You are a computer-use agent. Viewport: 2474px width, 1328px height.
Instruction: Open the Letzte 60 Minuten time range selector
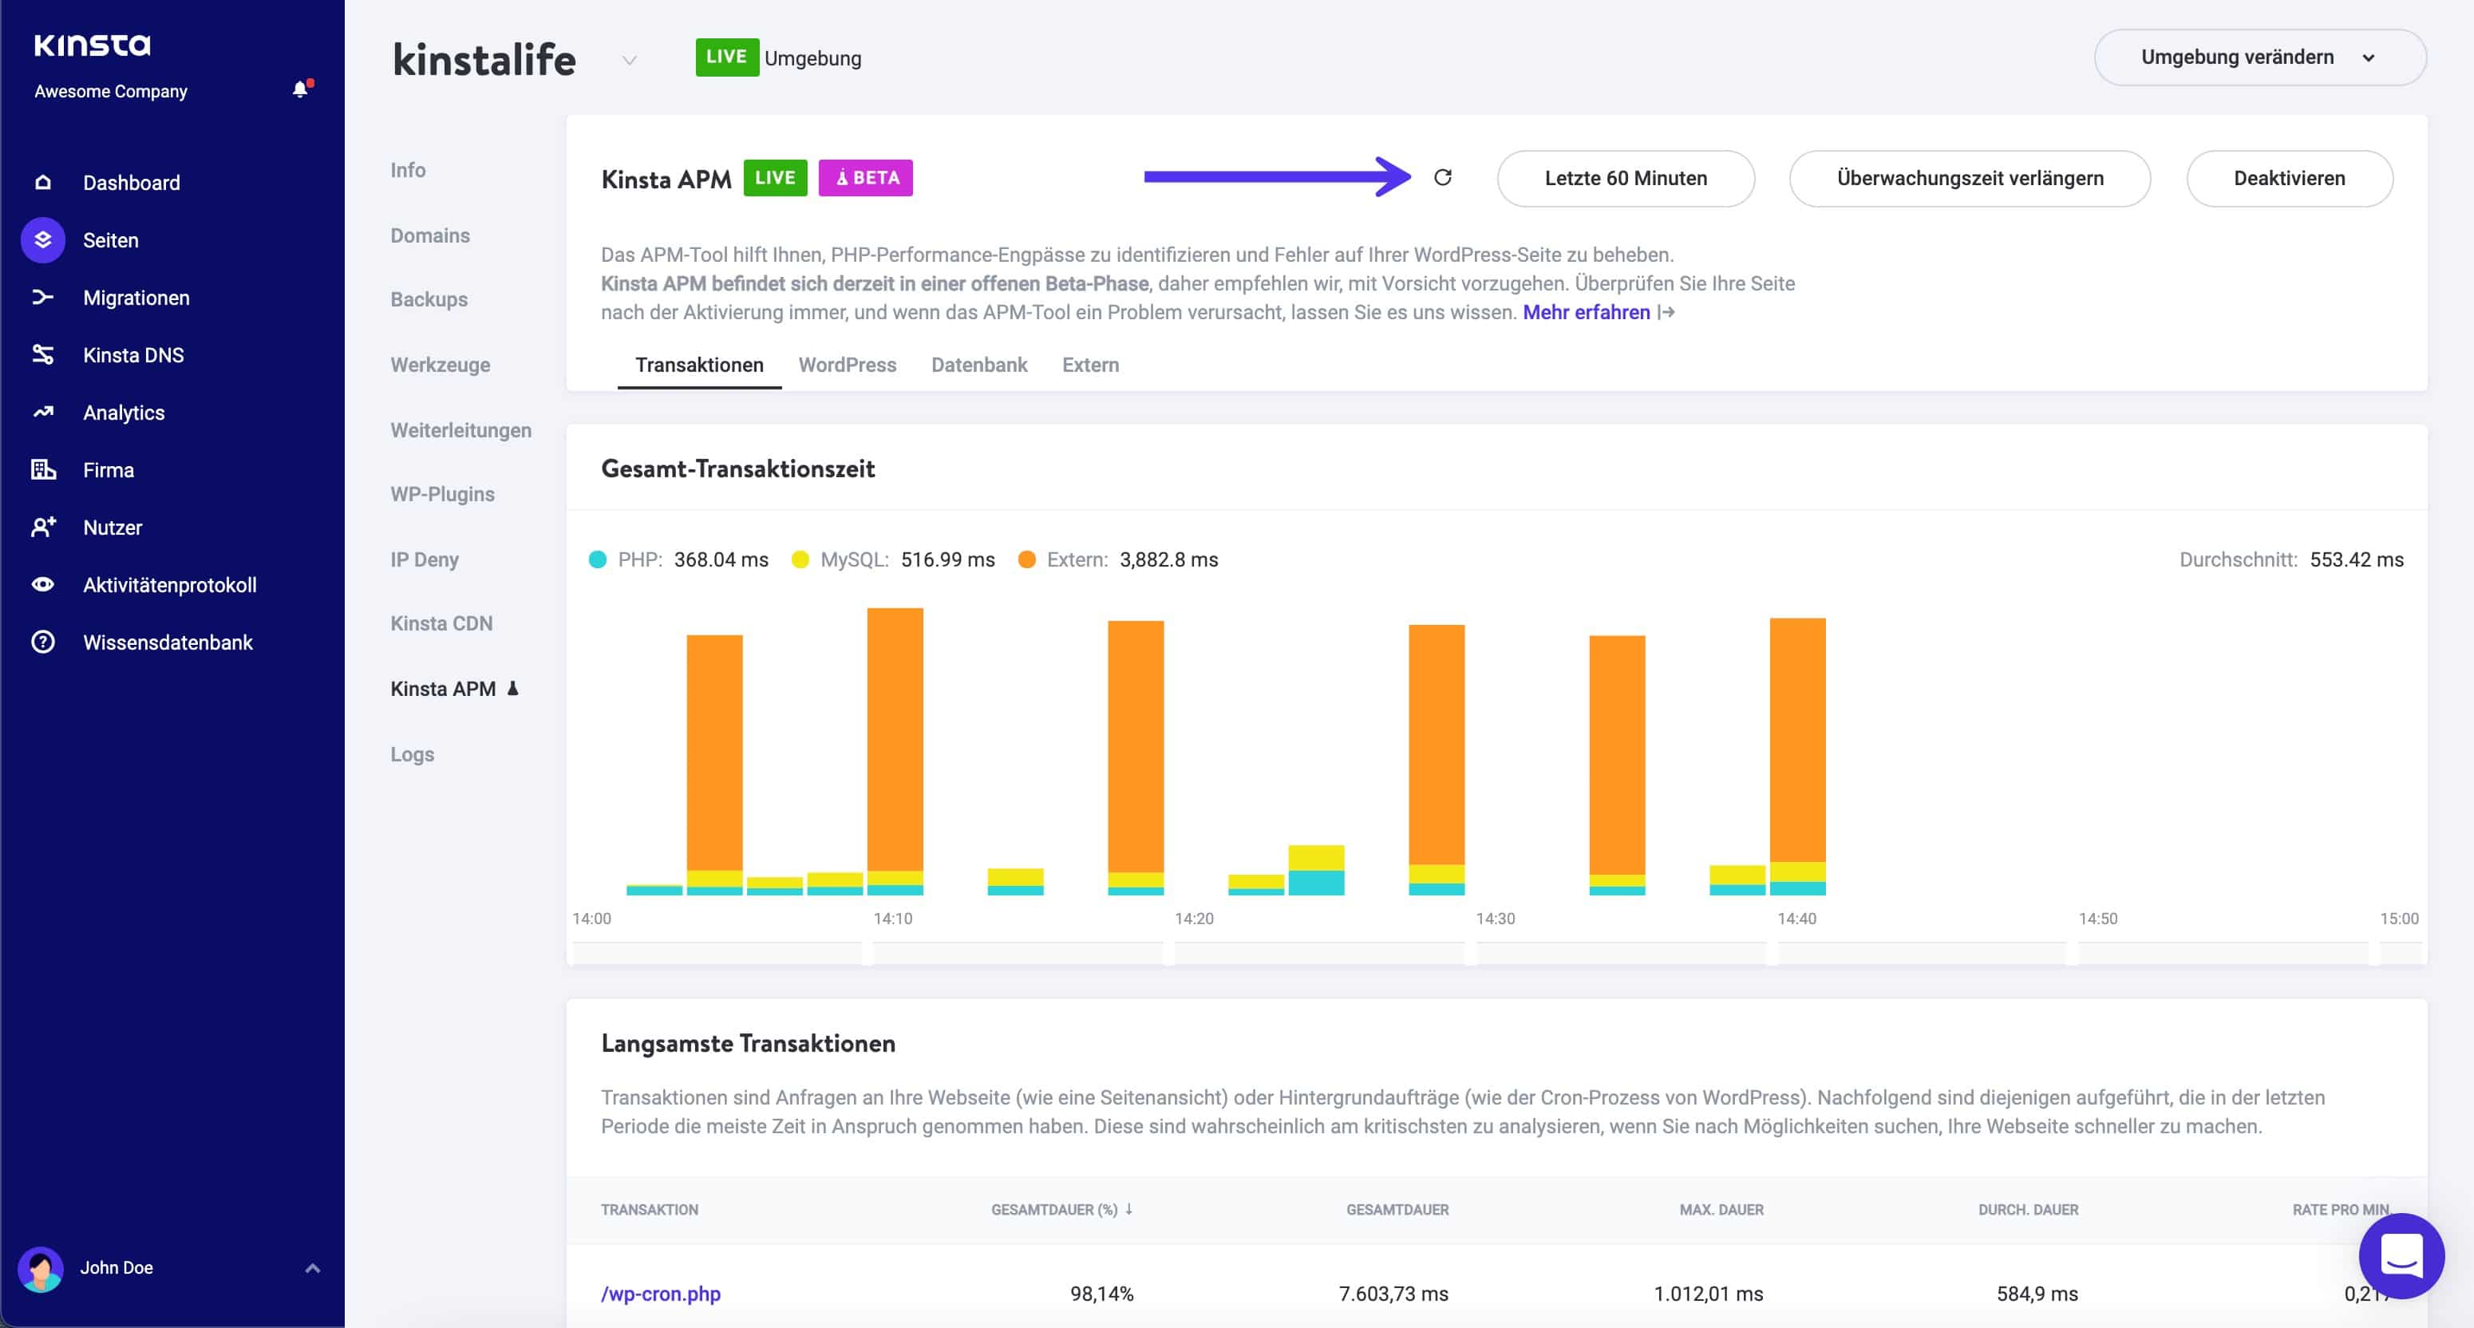tap(1625, 178)
